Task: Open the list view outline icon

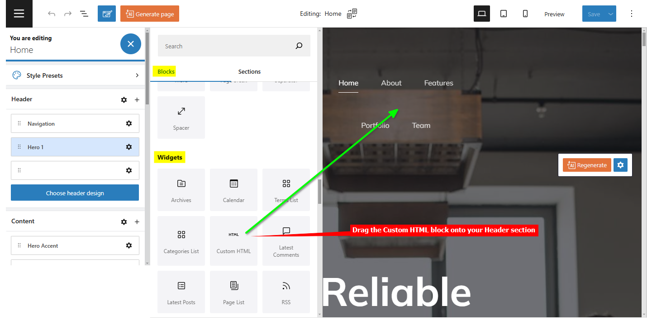Action: (84, 14)
